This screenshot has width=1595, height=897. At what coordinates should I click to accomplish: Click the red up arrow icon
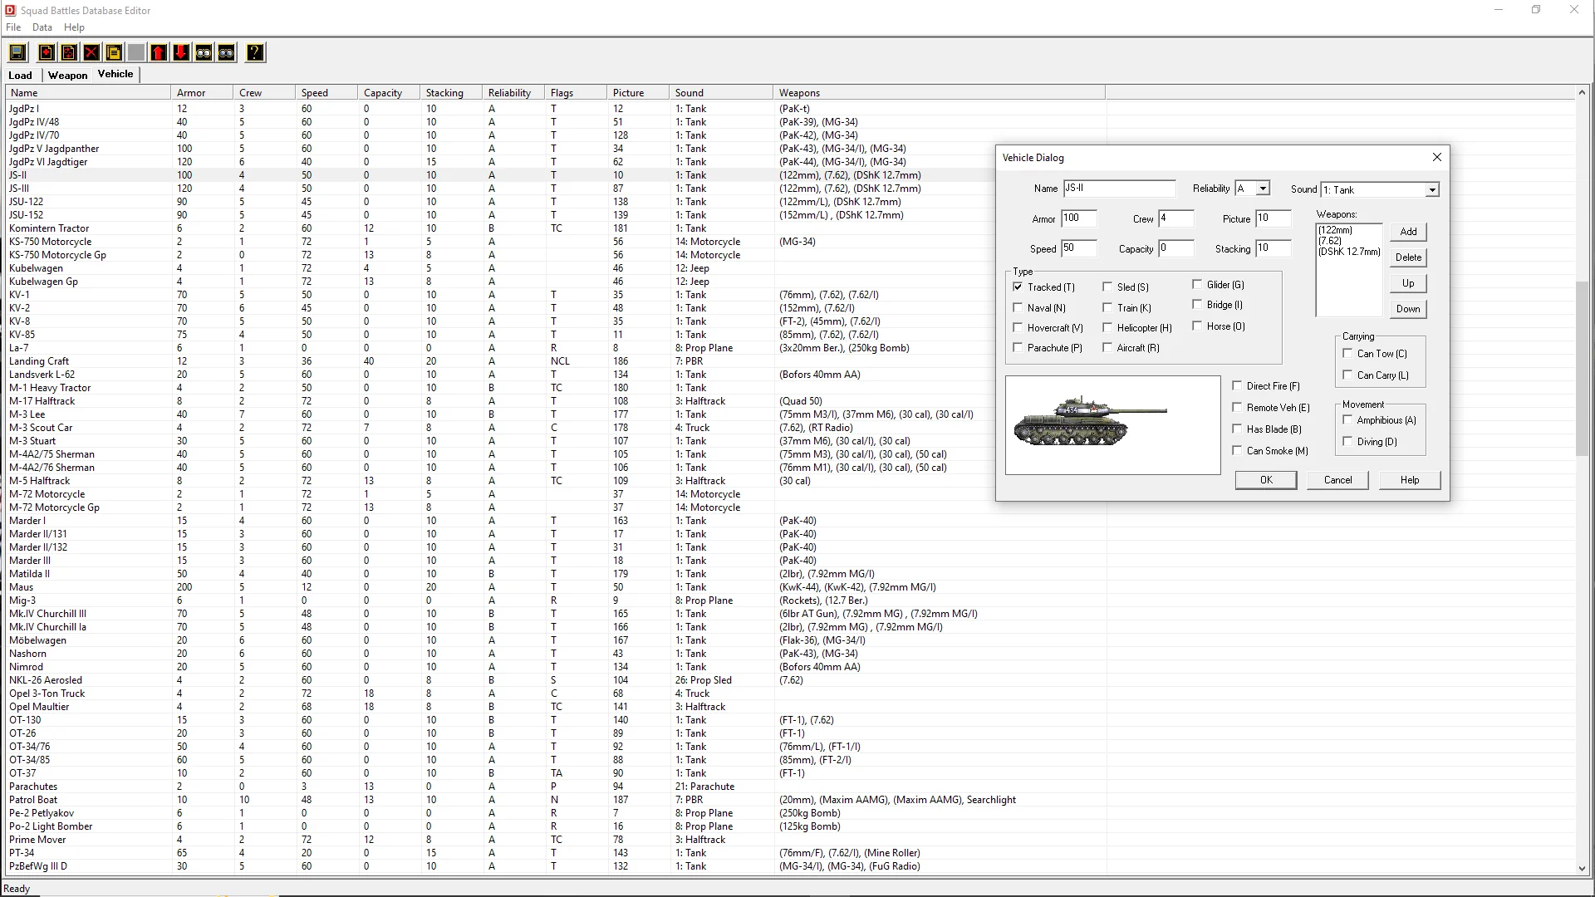(159, 53)
